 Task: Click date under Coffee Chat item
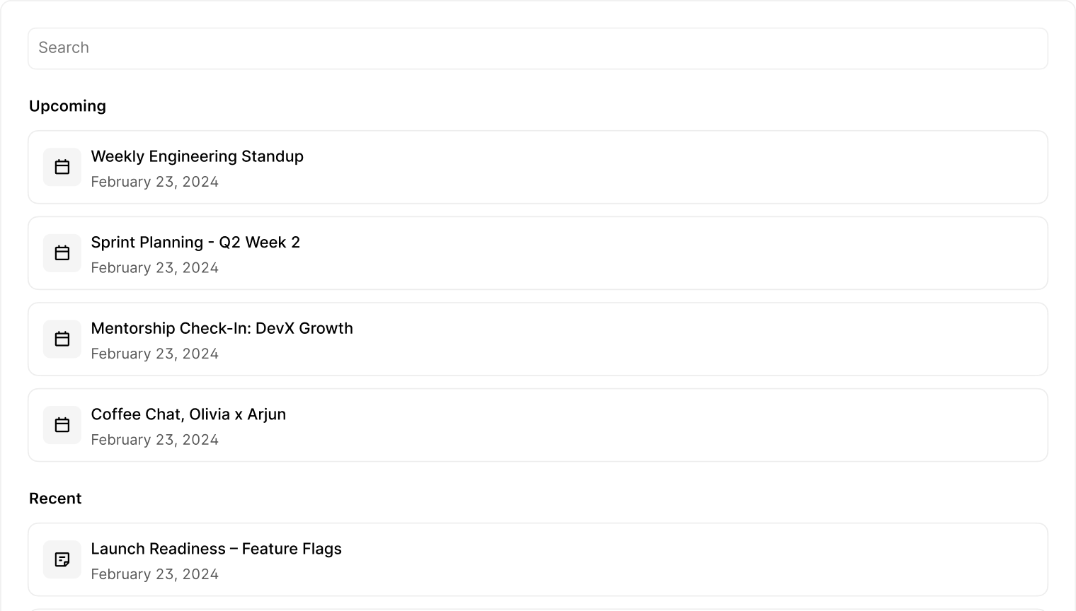154,440
